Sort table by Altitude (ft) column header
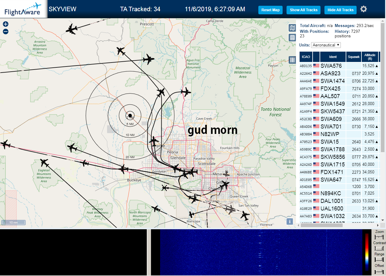 coord(370,57)
